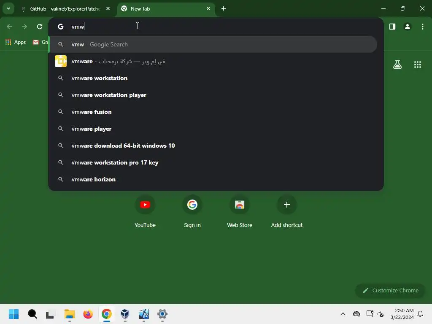Click Customize Chrome button
The width and height of the screenshot is (432, 324).
point(390,290)
